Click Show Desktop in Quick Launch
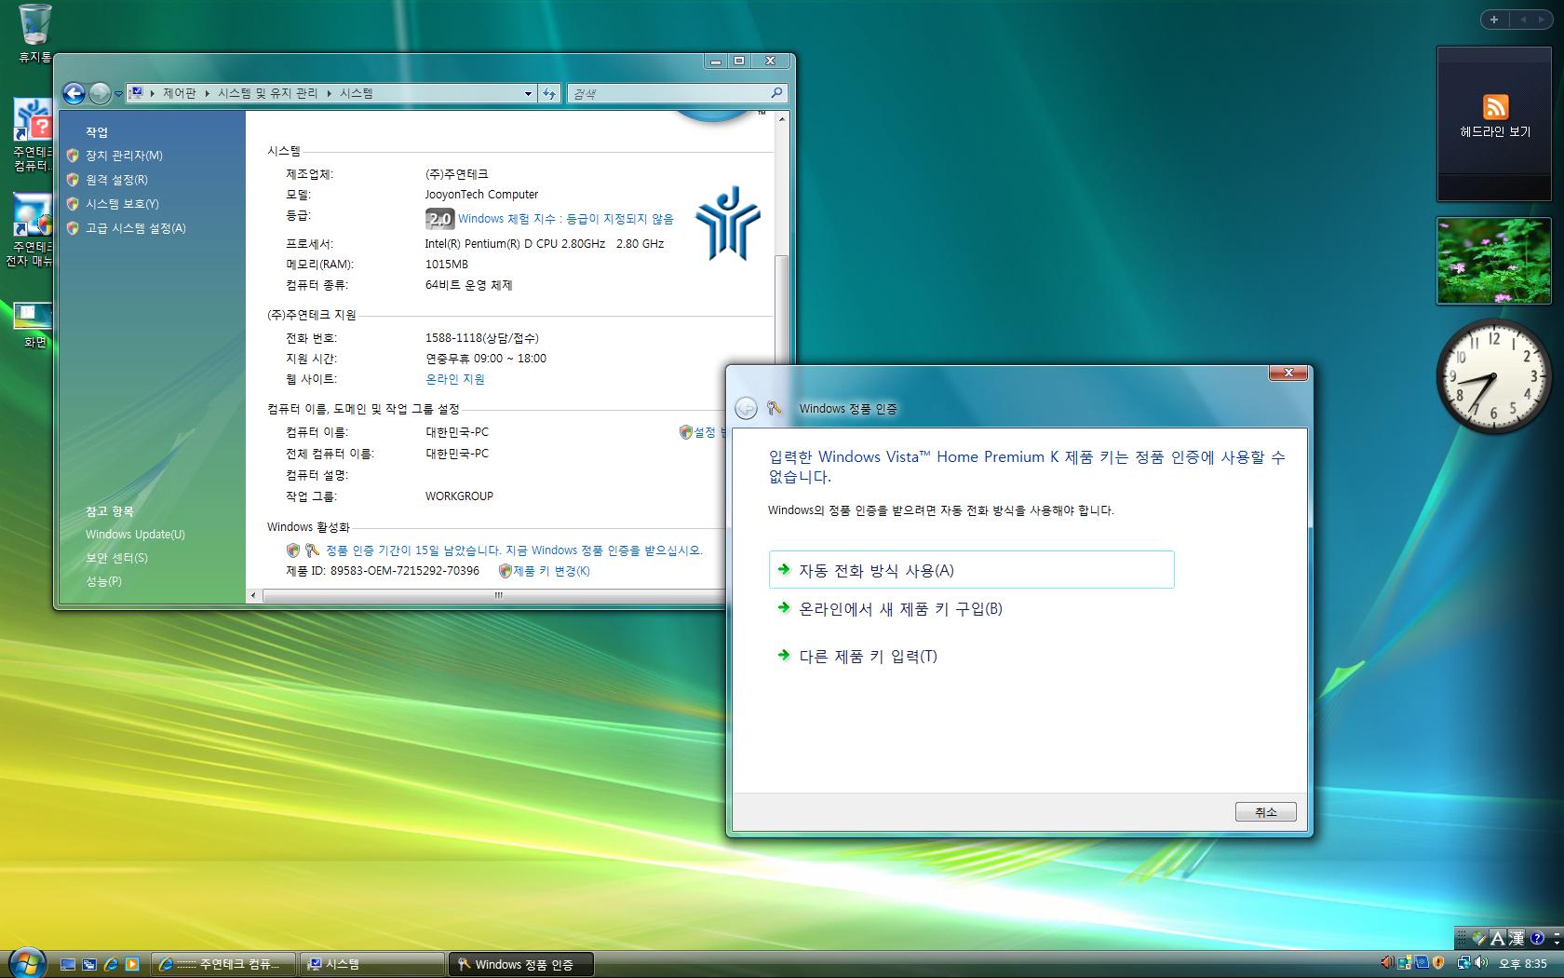1564x978 pixels. click(68, 964)
